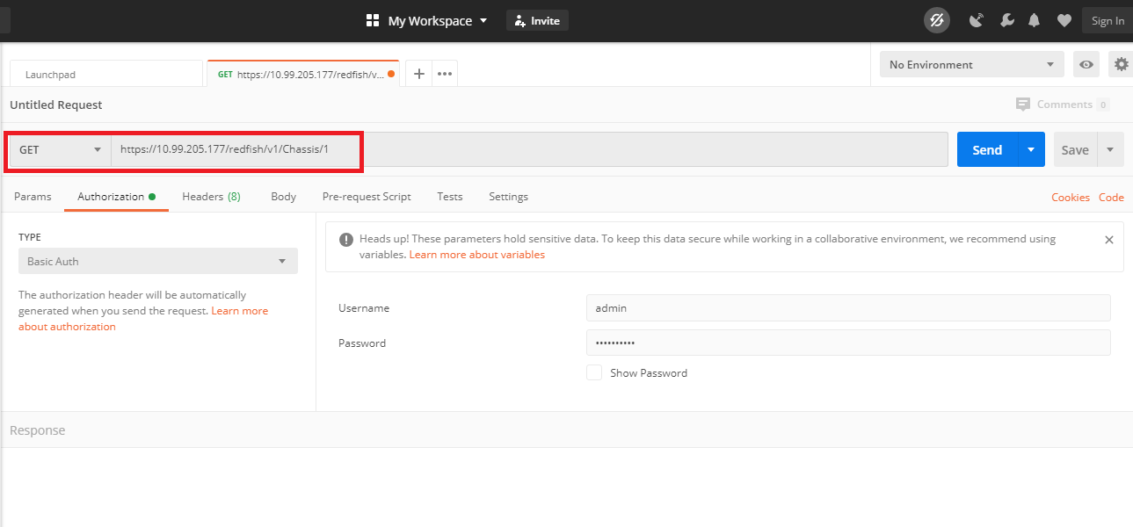Expand the Send button arrow options

1031,150
